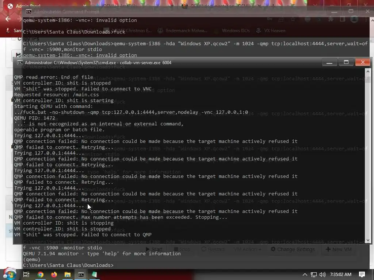Select 'f -vnc= :5900,monitor stdio' line
The width and height of the screenshot is (374, 280).
tap(62, 49)
